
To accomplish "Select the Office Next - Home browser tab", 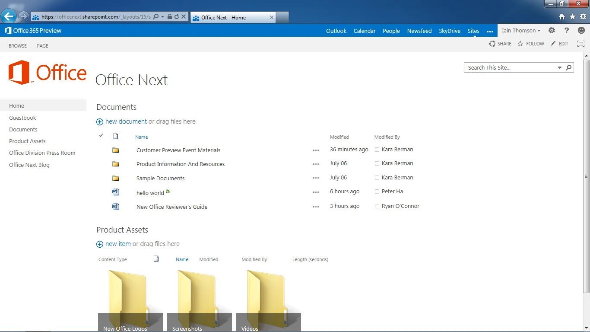I will [x=232, y=17].
